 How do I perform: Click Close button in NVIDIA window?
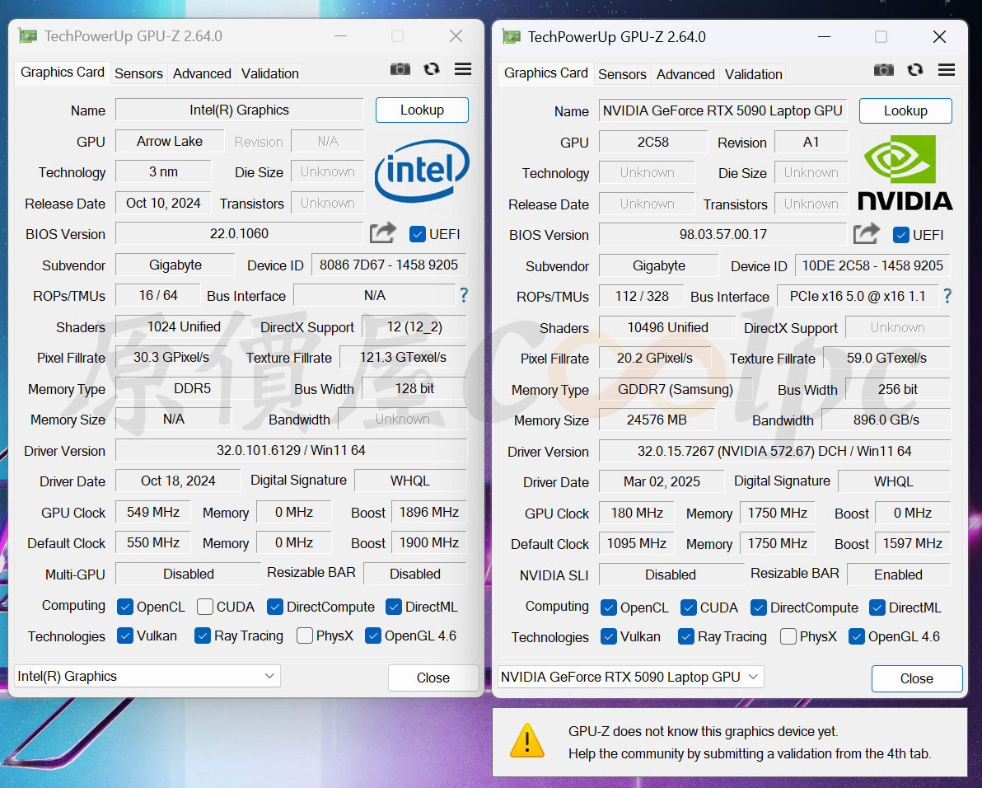tap(917, 678)
